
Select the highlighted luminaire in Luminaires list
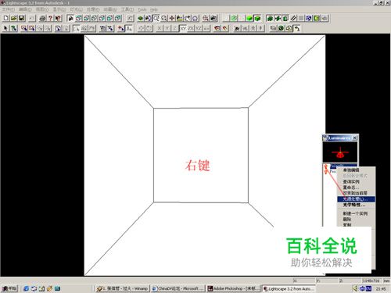[340, 166]
